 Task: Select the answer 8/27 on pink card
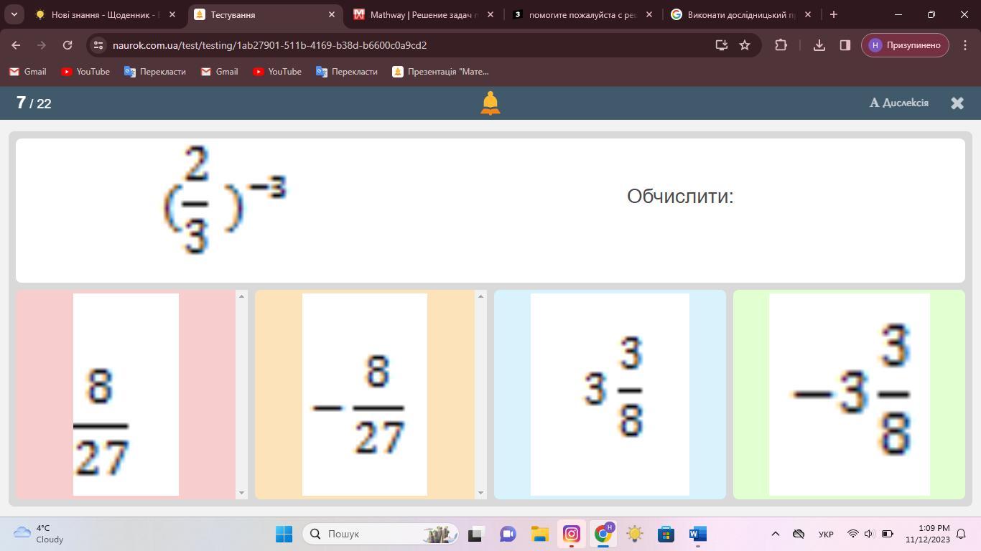click(x=126, y=394)
